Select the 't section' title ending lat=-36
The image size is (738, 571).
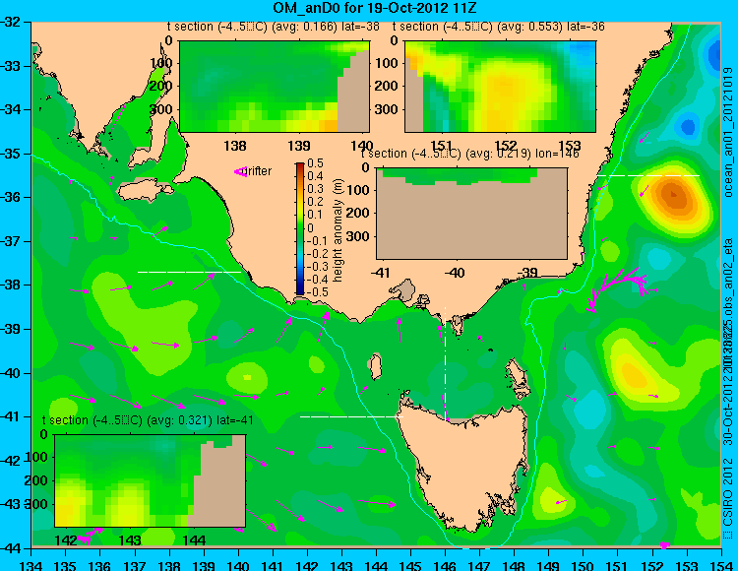point(499,27)
